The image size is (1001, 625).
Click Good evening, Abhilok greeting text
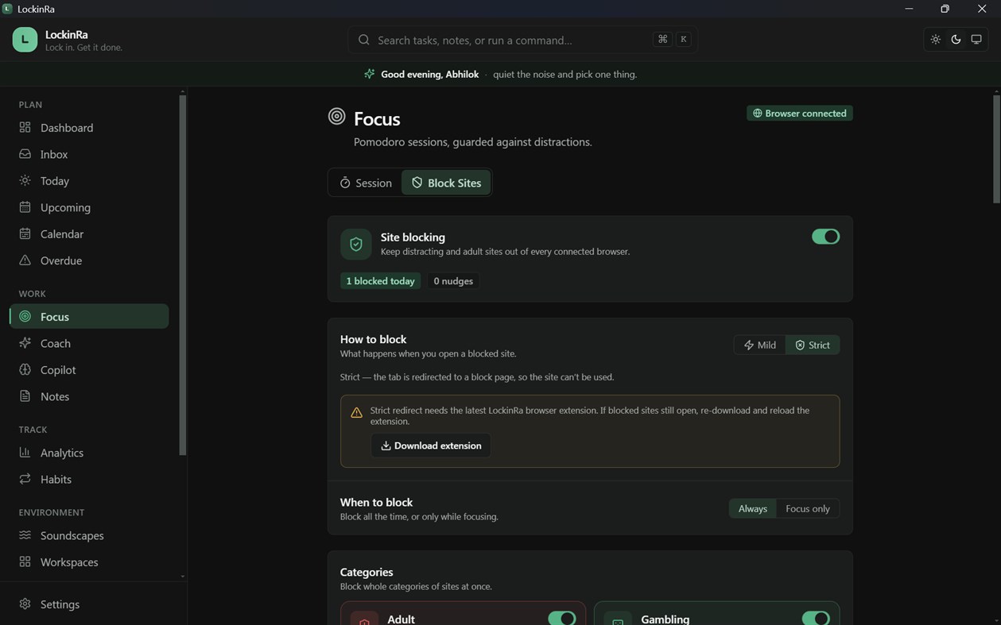(429, 74)
